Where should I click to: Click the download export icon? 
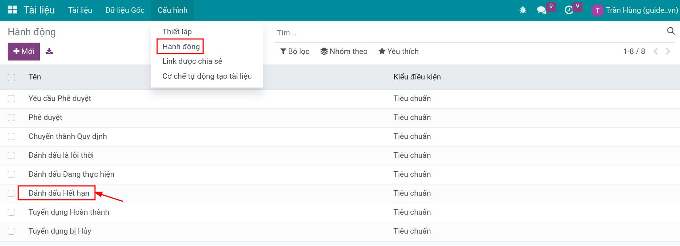49,51
